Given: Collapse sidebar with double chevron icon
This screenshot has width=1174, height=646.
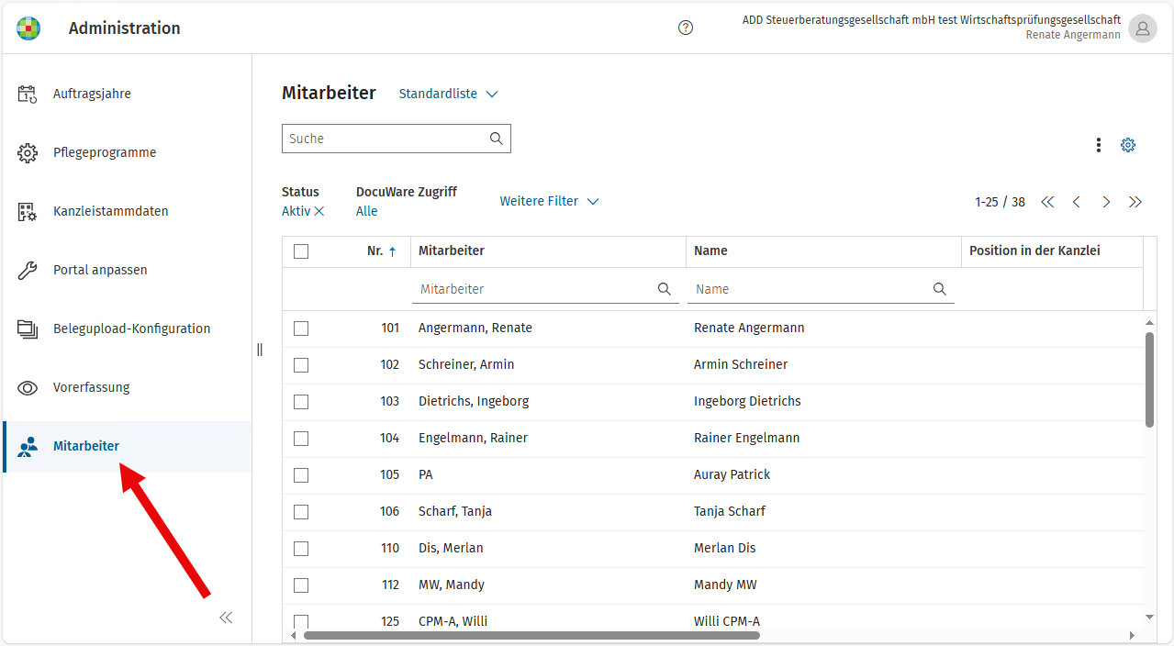Looking at the screenshot, I should (x=226, y=618).
